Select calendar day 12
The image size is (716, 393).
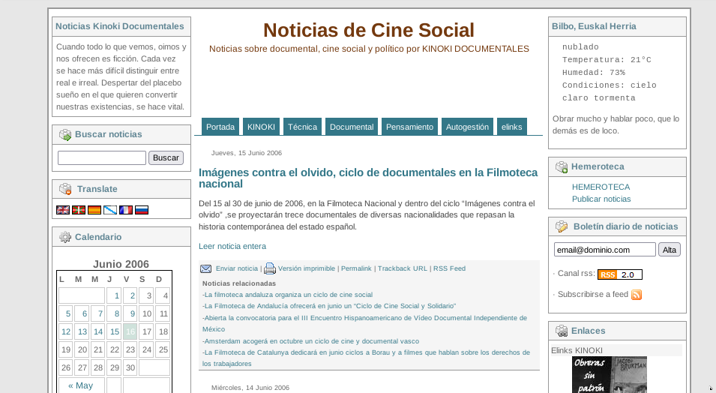tap(66, 331)
